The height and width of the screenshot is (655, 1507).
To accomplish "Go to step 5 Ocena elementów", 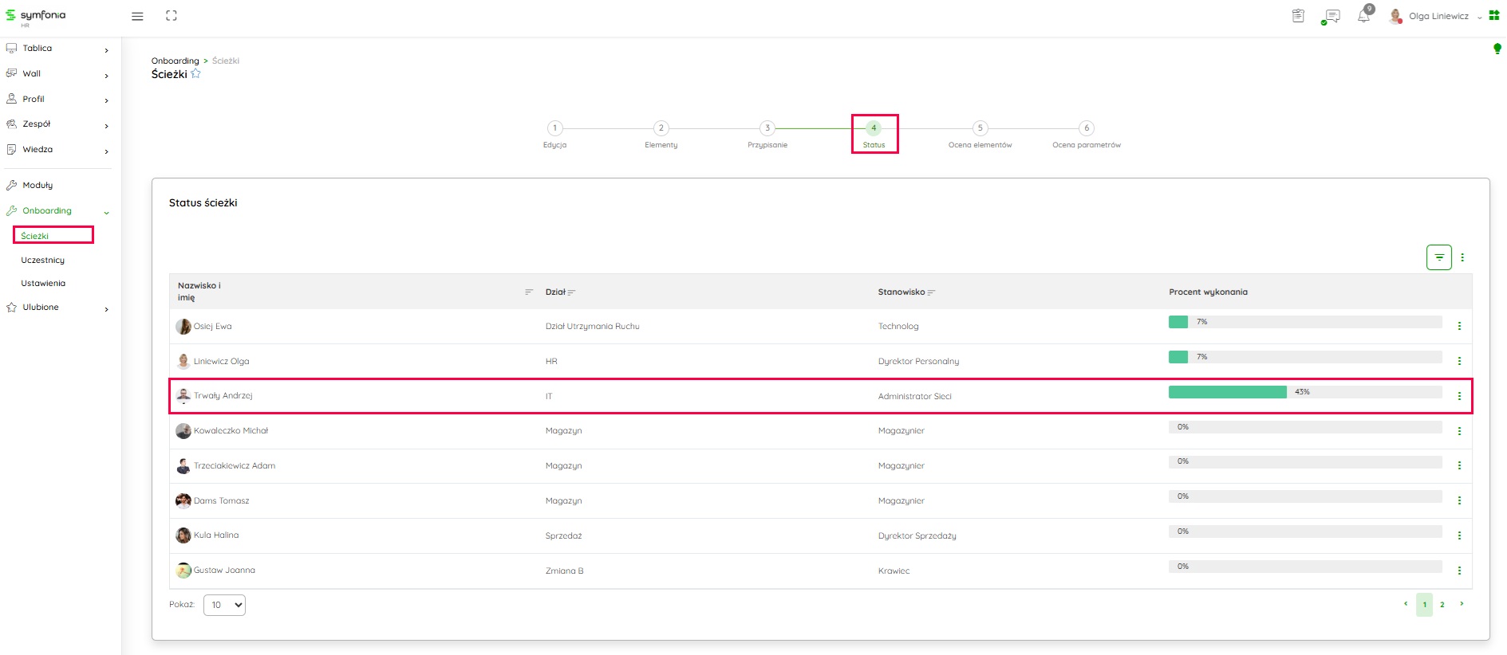I will (980, 128).
